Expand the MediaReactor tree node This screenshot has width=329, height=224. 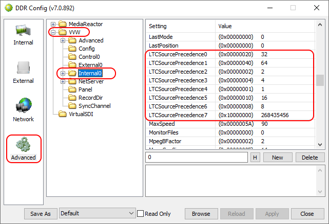tap(53, 24)
